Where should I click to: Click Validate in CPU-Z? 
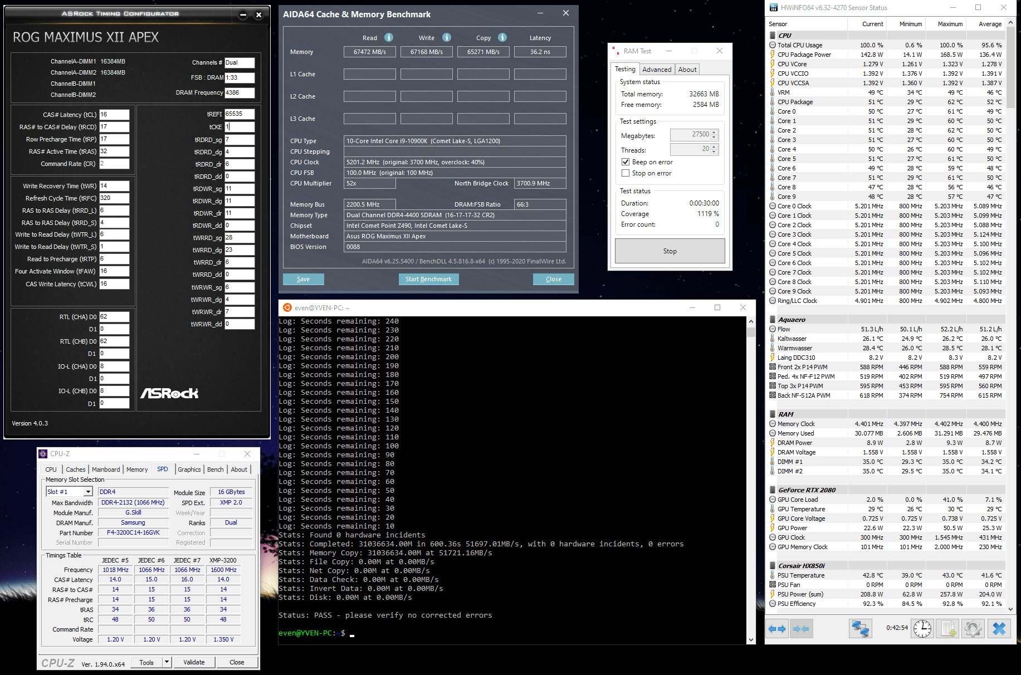point(194,662)
